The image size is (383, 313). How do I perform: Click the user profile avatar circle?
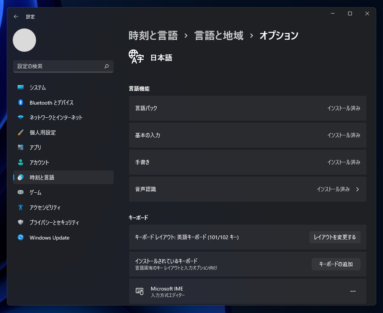coord(24,40)
